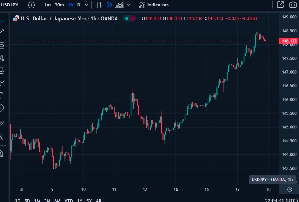Toggle the magnet snap mode

(1, 153)
